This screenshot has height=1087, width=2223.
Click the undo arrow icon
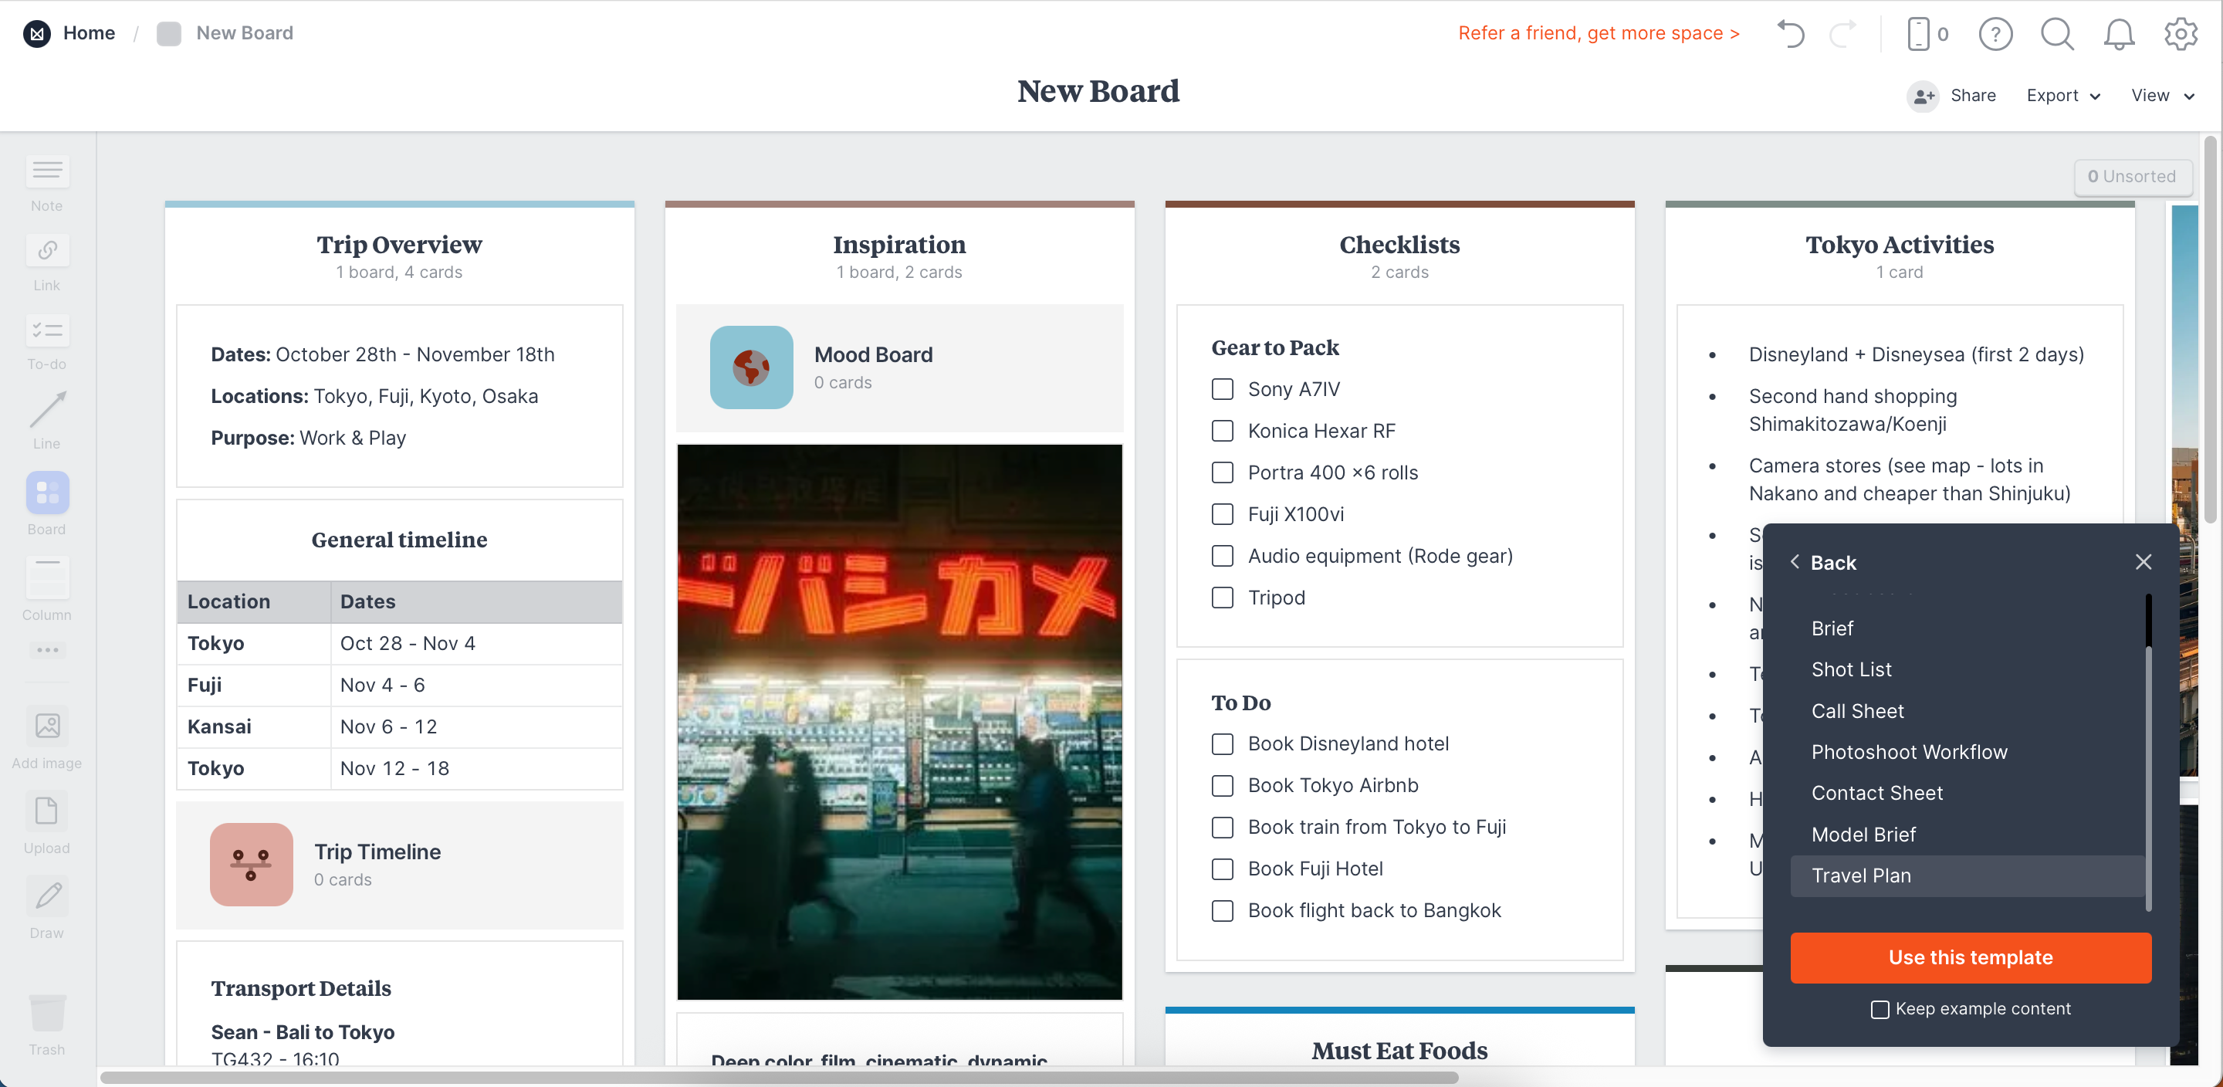pos(1791,34)
